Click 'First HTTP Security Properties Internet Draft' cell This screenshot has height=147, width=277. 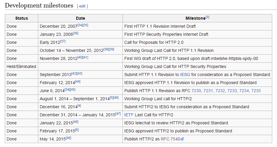click(197, 34)
